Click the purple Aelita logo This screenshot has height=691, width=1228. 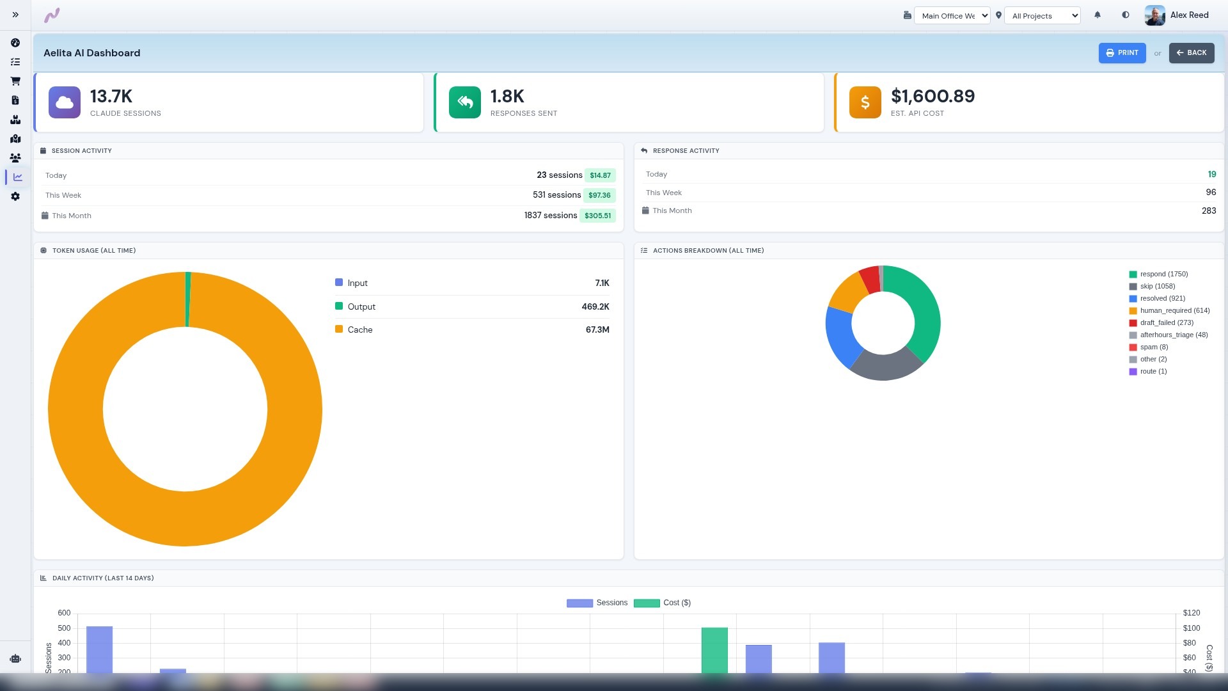[52, 15]
